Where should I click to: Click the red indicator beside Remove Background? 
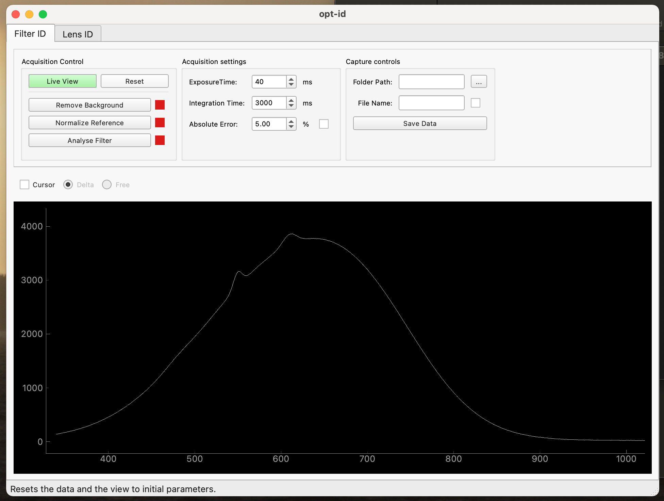click(x=160, y=105)
